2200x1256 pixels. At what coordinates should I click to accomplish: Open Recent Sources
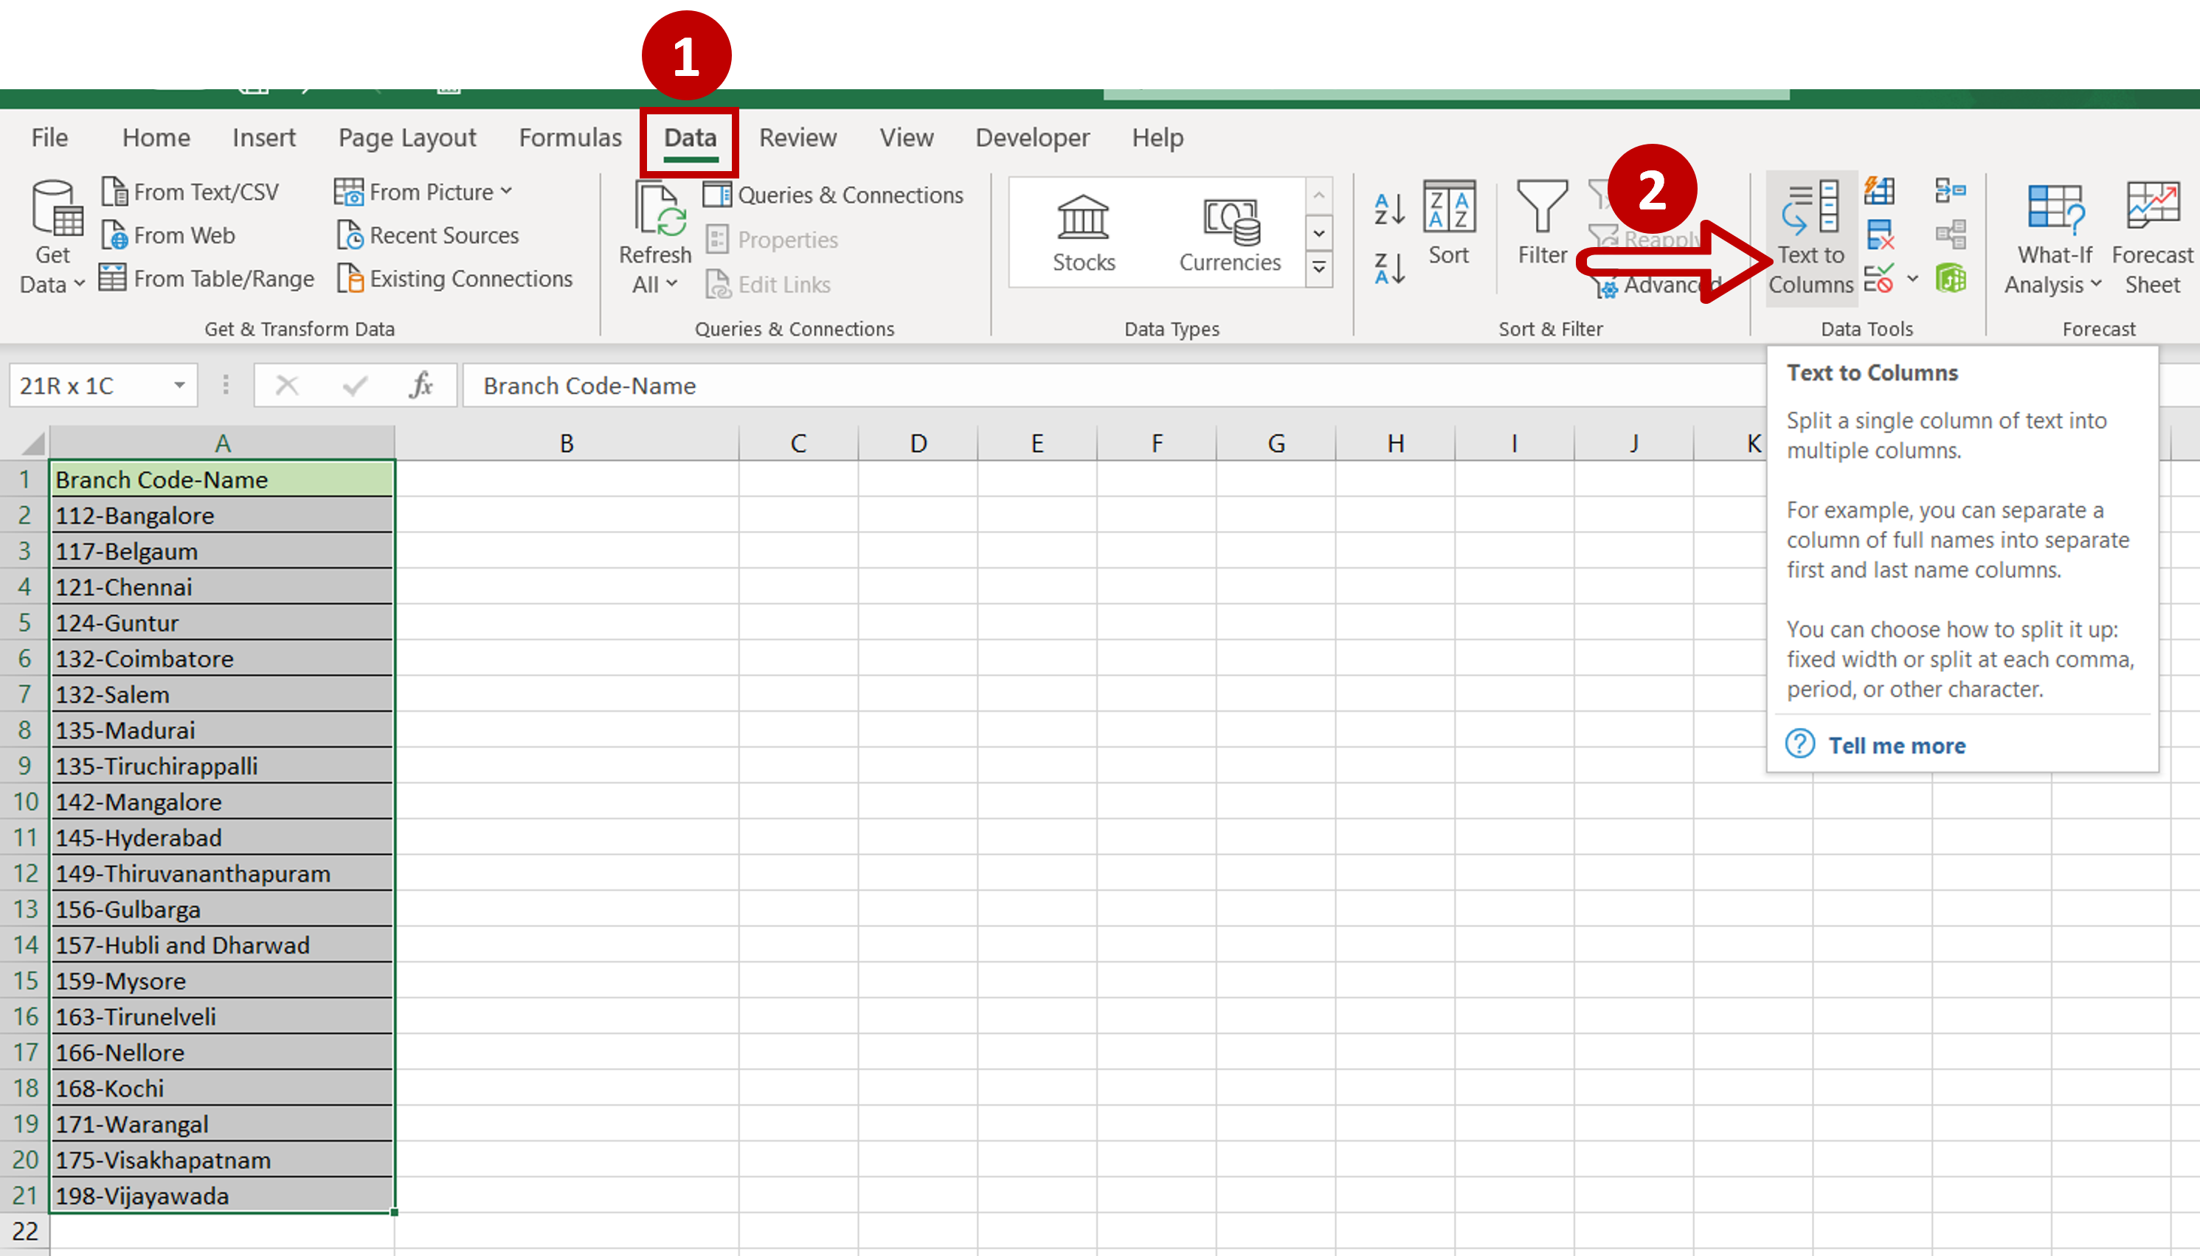(x=428, y=235)
